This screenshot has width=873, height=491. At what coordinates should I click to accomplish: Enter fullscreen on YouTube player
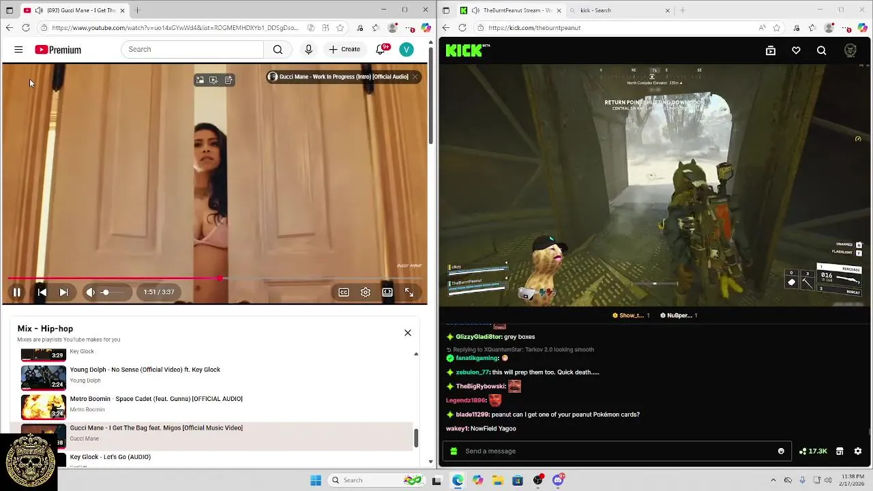(x=409, y=292)
